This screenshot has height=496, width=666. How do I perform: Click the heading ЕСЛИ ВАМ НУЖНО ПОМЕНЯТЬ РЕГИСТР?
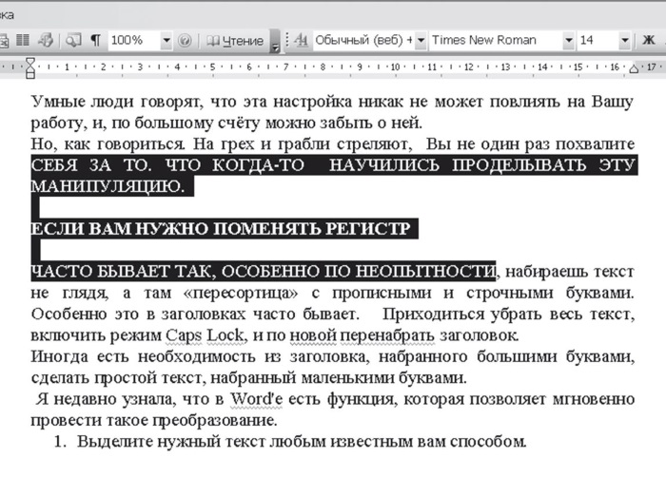pos(221,229)
